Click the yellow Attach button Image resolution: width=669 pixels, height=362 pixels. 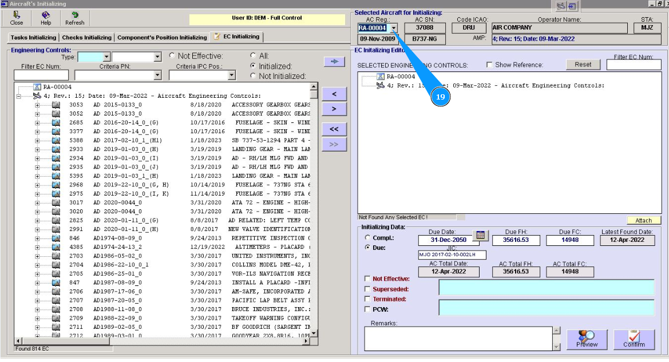point(643,221)
